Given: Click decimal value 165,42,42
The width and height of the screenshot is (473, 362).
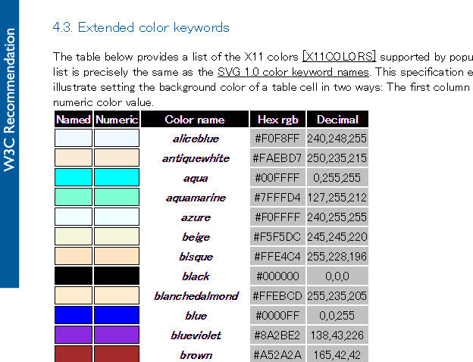Looking at the screenshot, I should click(337, 354).
